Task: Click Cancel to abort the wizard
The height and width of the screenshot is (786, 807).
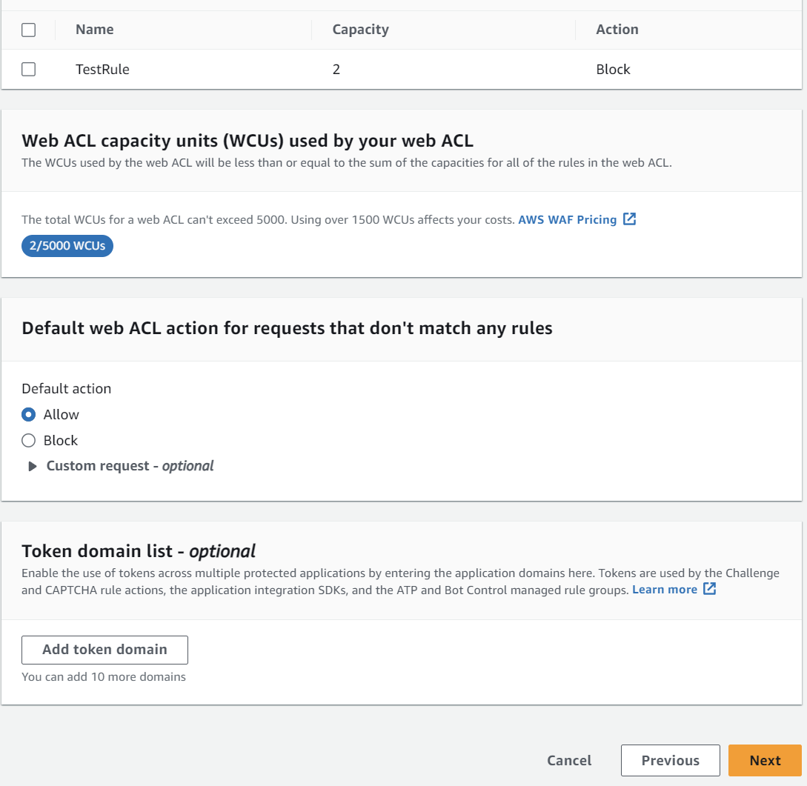Action: [x=568, y=760]
